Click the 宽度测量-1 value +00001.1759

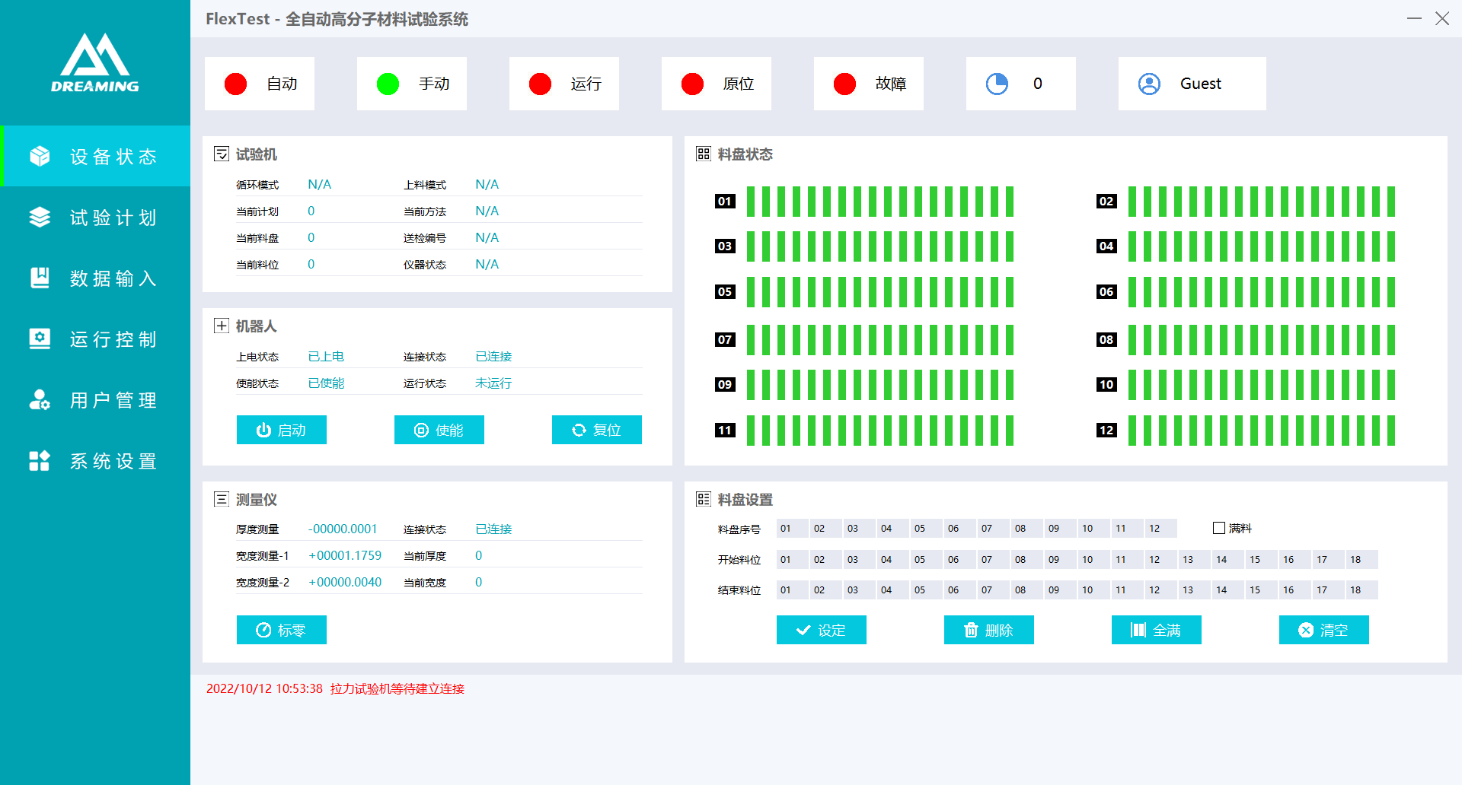click(x=345, y=555)
